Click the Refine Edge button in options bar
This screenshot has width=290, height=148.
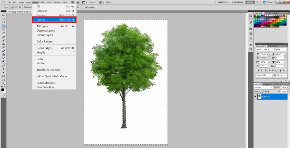pos(90,7)
